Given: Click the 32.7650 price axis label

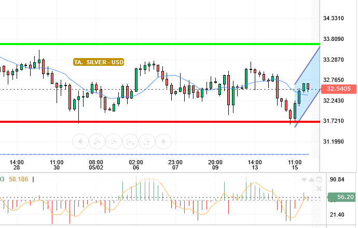Looking at the screenshot, I should point(333,80).
